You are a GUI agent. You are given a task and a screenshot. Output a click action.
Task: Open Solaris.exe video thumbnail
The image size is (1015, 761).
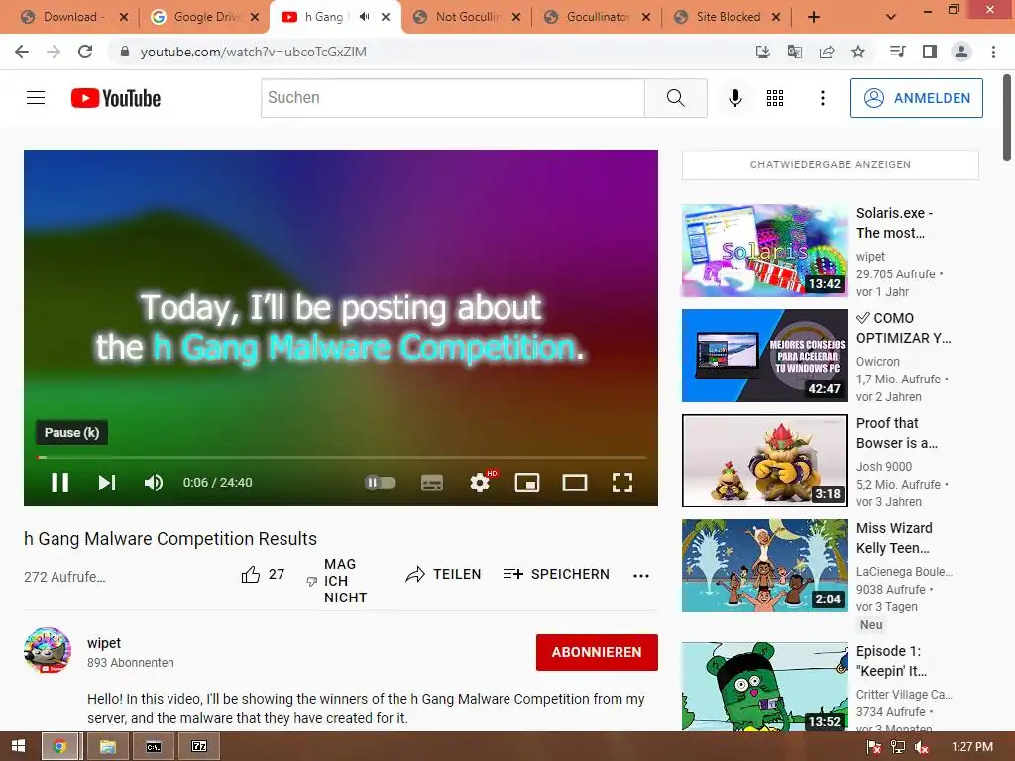click(x=765, y=251)
